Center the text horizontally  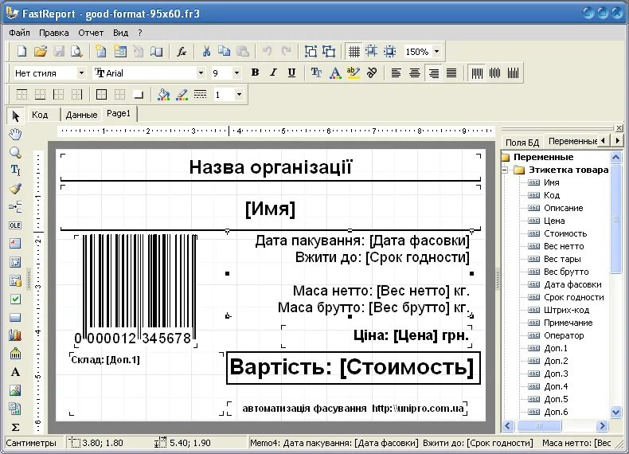pos(414,72)
